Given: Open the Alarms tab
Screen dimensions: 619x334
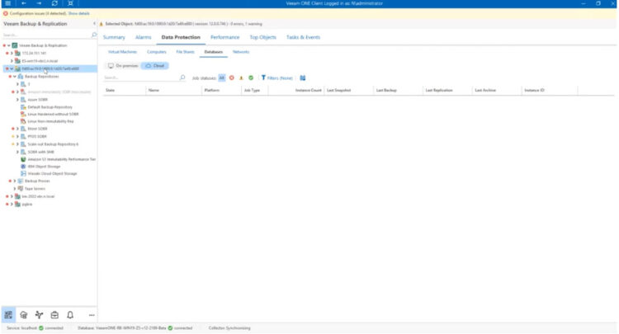Looking at the screenshot, I should (144, 37).
